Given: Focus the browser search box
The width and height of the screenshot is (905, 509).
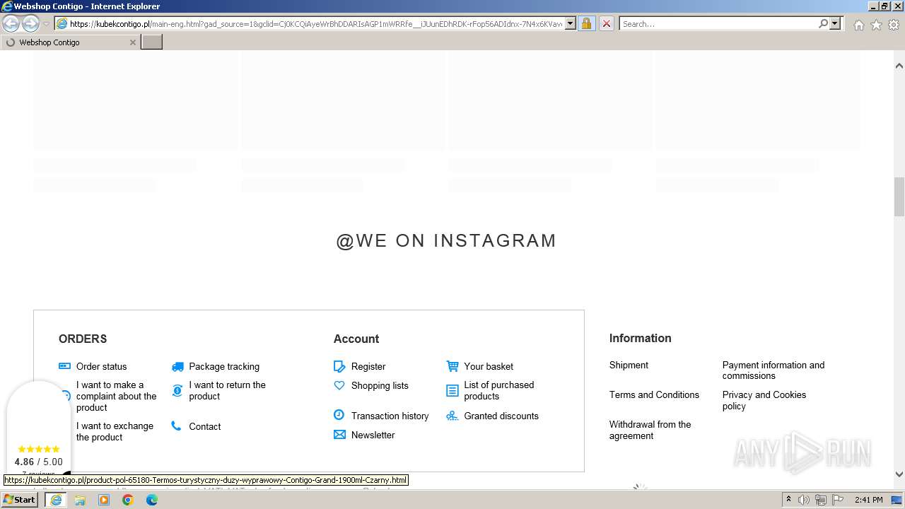Looking at the screenshot, I should (718, 23).
